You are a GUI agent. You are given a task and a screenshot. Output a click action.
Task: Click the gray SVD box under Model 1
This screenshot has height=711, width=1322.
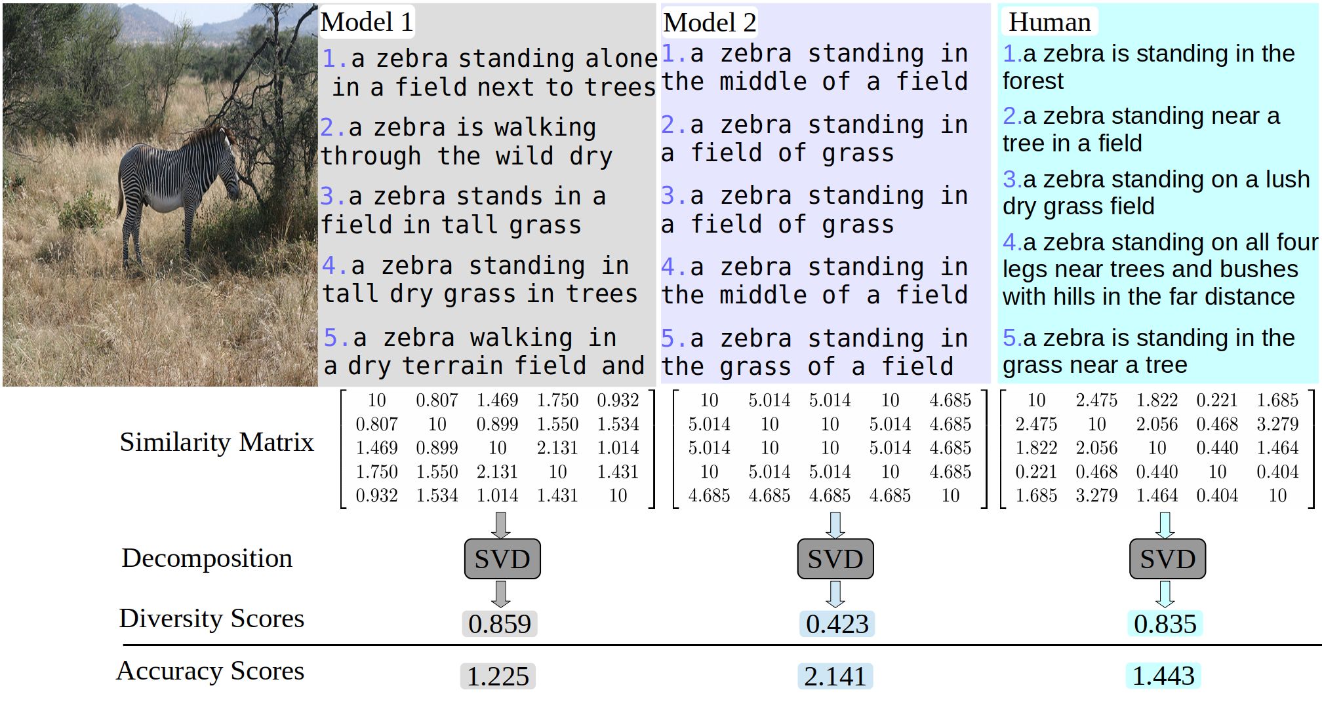coord(502,559)
